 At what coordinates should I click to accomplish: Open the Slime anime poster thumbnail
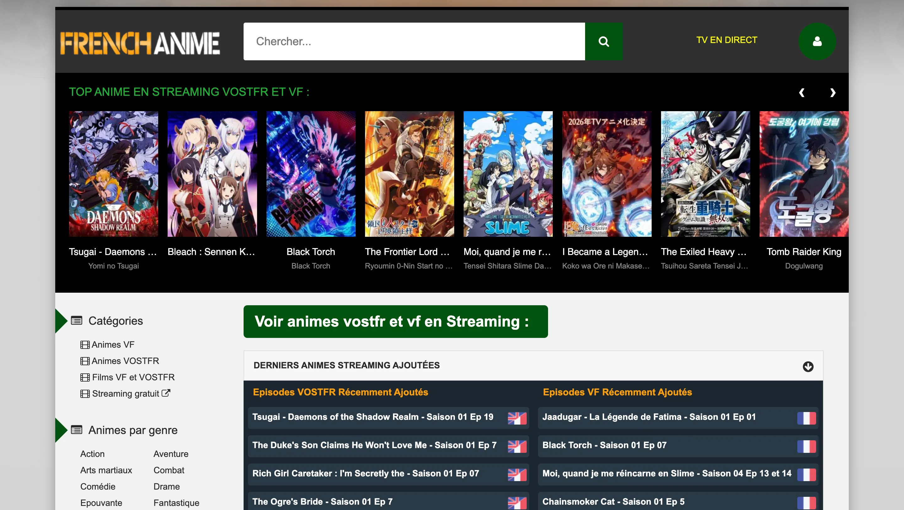(x=508, y=174)
